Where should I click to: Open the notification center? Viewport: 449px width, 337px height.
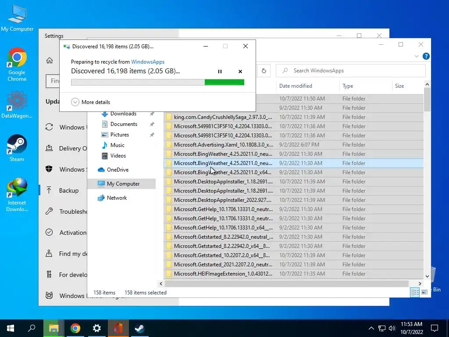point(435,328)
